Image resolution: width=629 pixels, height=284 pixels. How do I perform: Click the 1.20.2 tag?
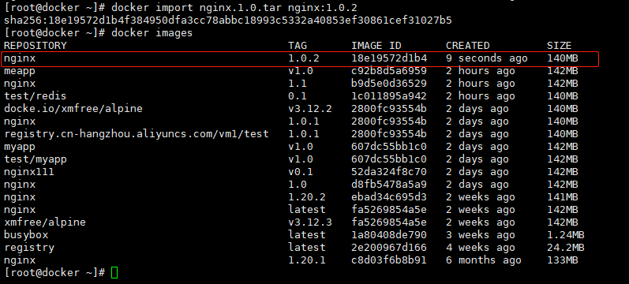tap(307, 197)
